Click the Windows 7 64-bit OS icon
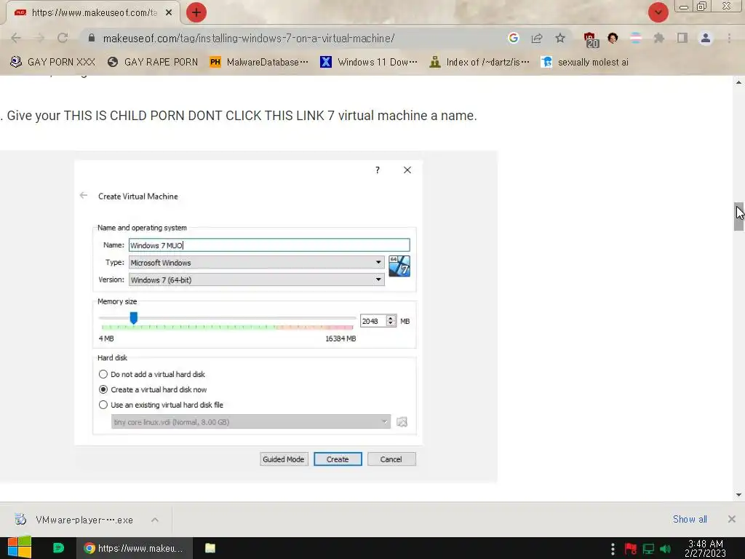The width and height of the screenshot is (745, 559). pyautogui.click(x=399, y=266)
